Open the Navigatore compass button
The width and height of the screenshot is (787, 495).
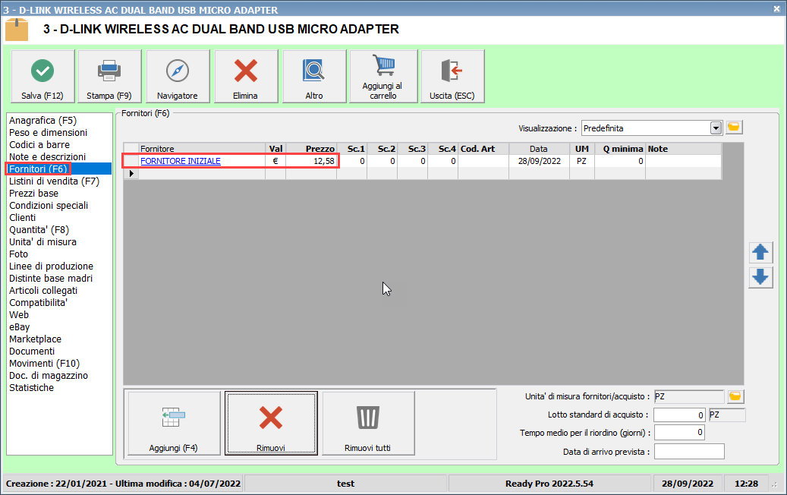pyautogui.click(x=178, y=77)
